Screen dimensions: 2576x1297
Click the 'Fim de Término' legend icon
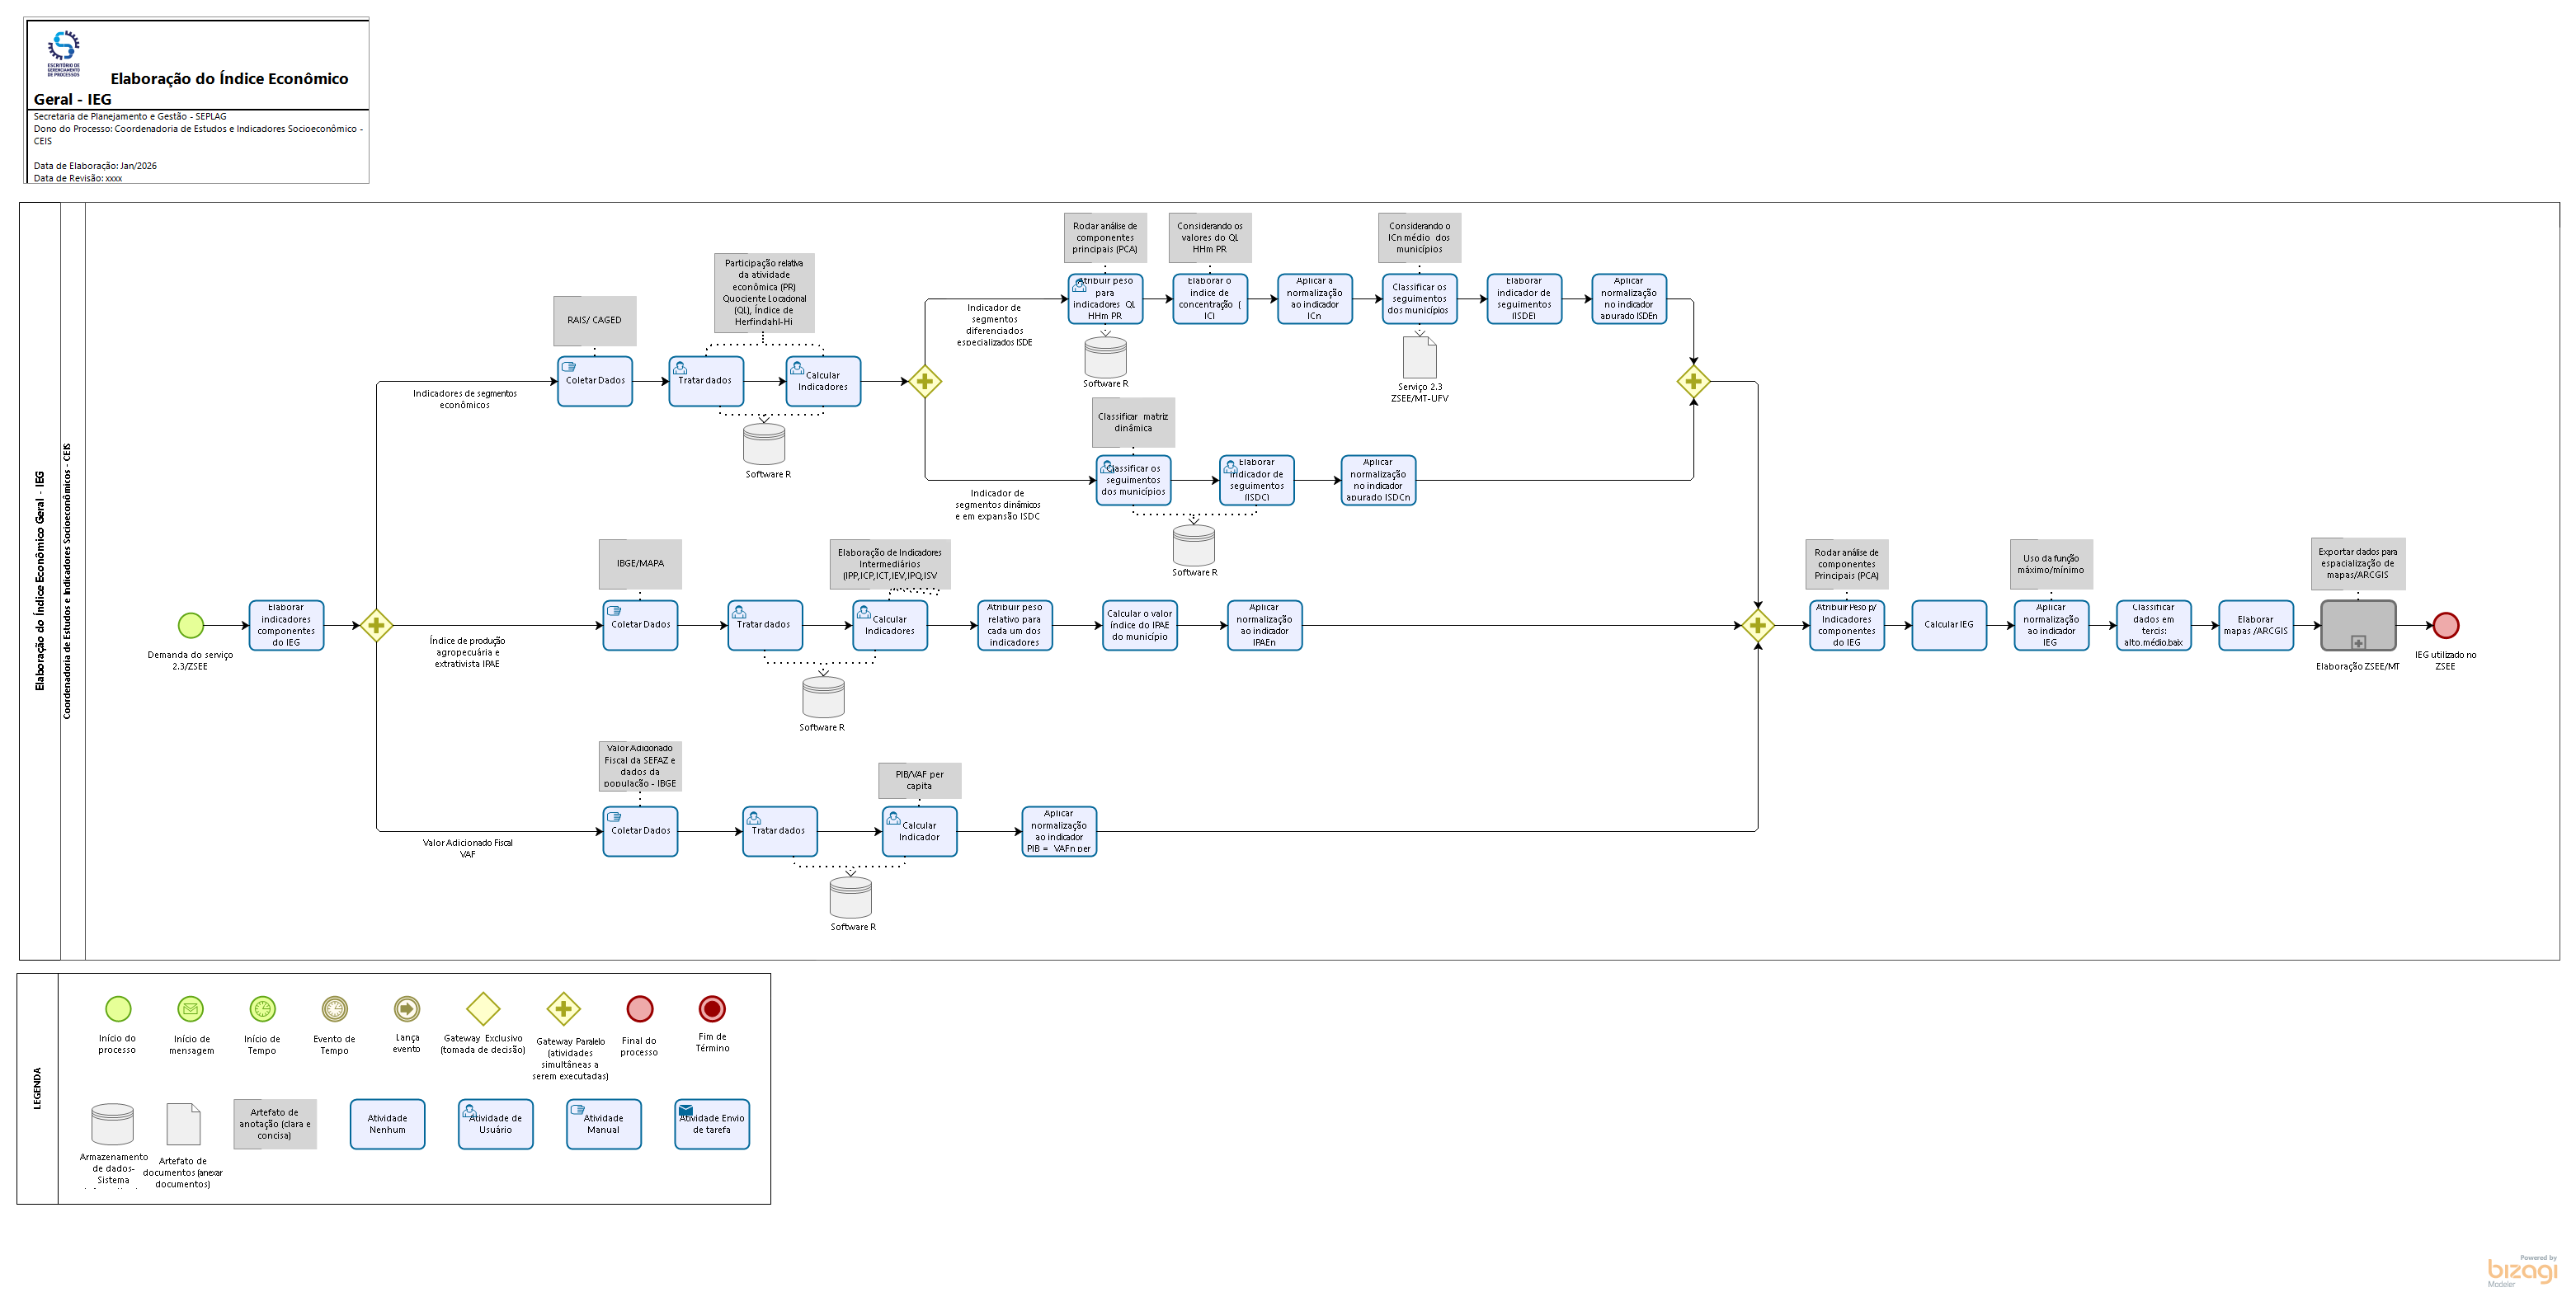pyautogui.click(x=711, y=1008)
